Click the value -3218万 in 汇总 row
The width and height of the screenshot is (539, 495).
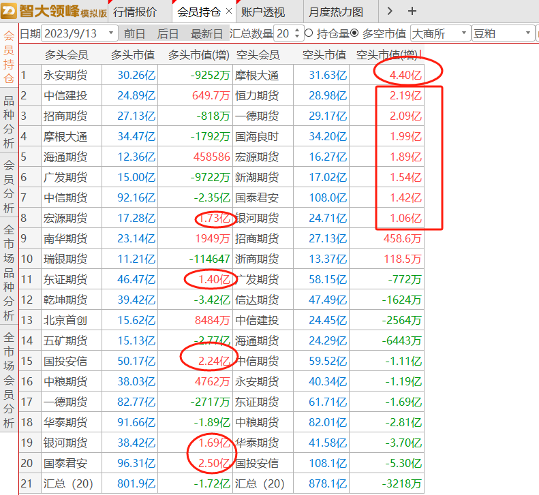coord(402,483)
